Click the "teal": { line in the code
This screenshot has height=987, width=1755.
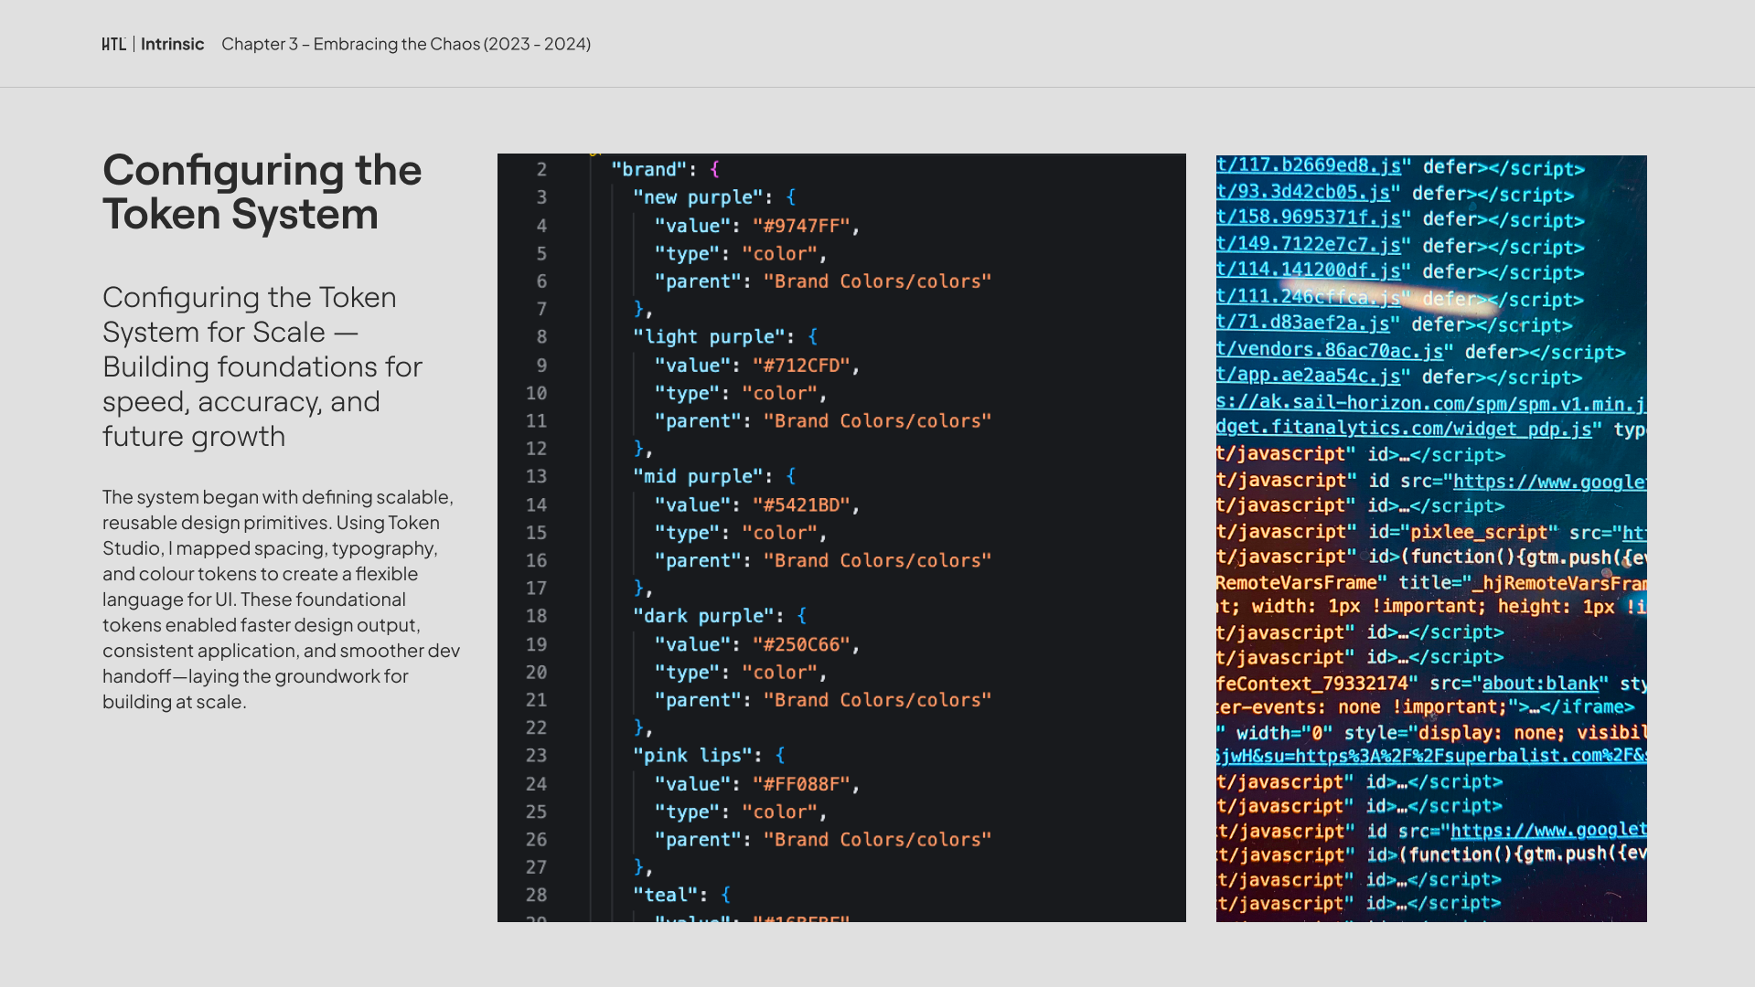click(682, 896)
